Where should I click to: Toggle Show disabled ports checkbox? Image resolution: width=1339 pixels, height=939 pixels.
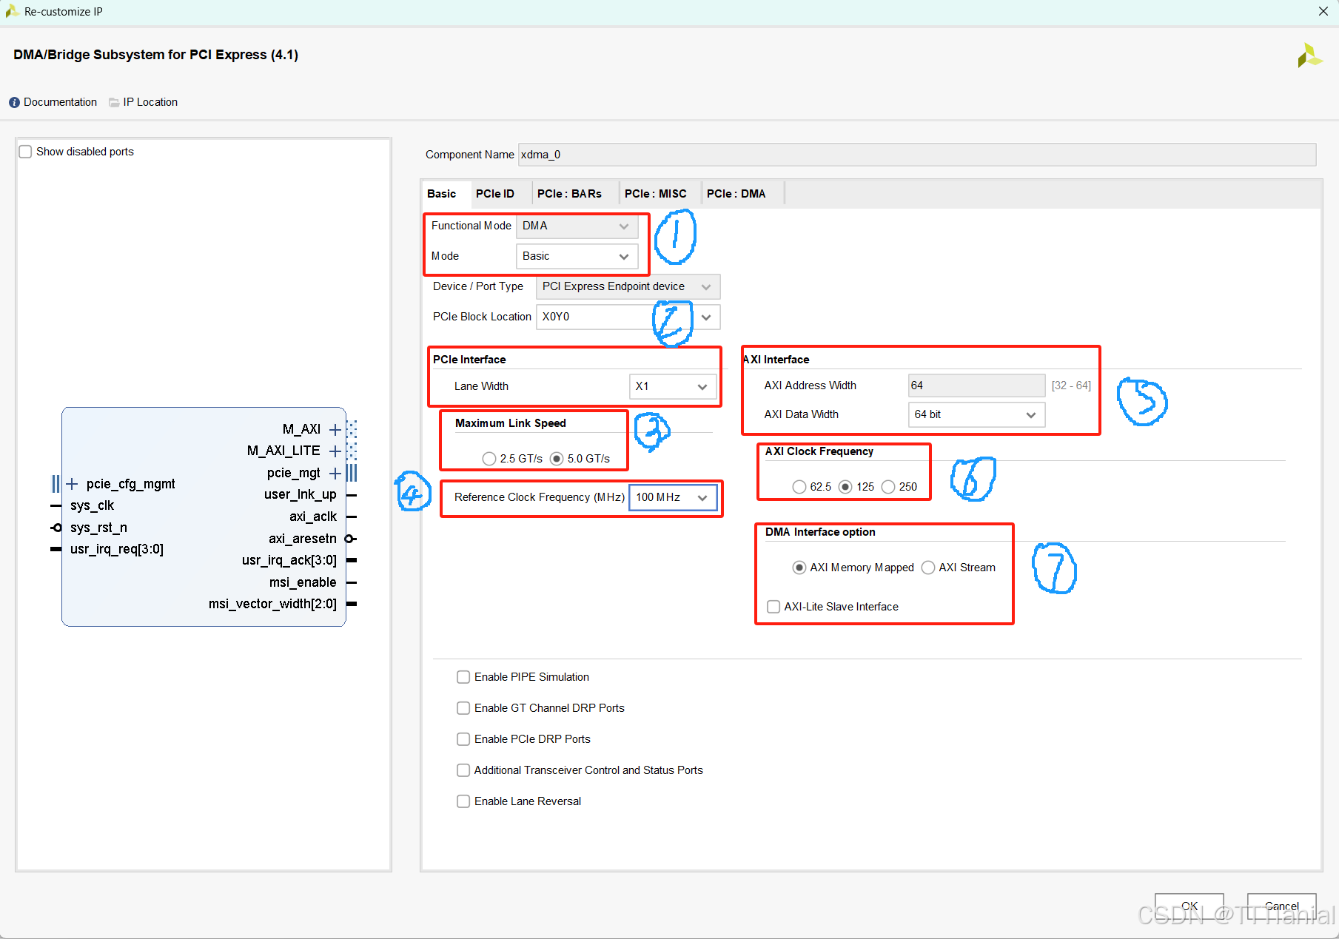coord(26,152)
